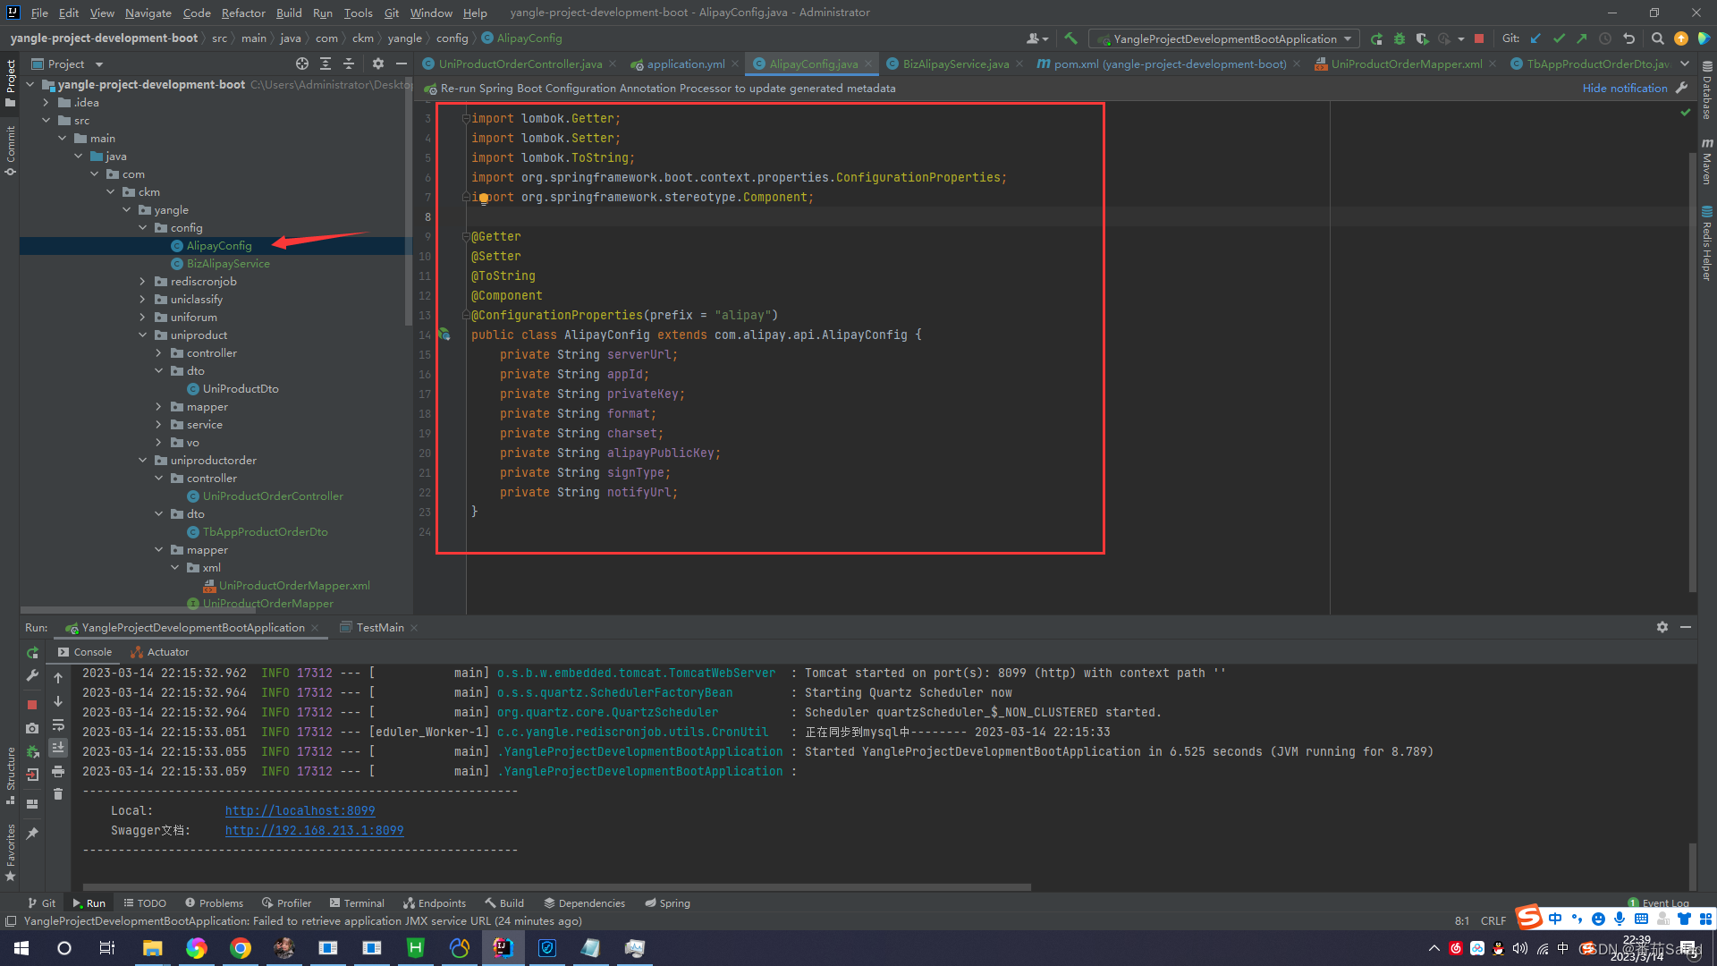Viewport: 1717px width, 966px height.
Task: Stop process with Run panel red square
Action: 32,705
